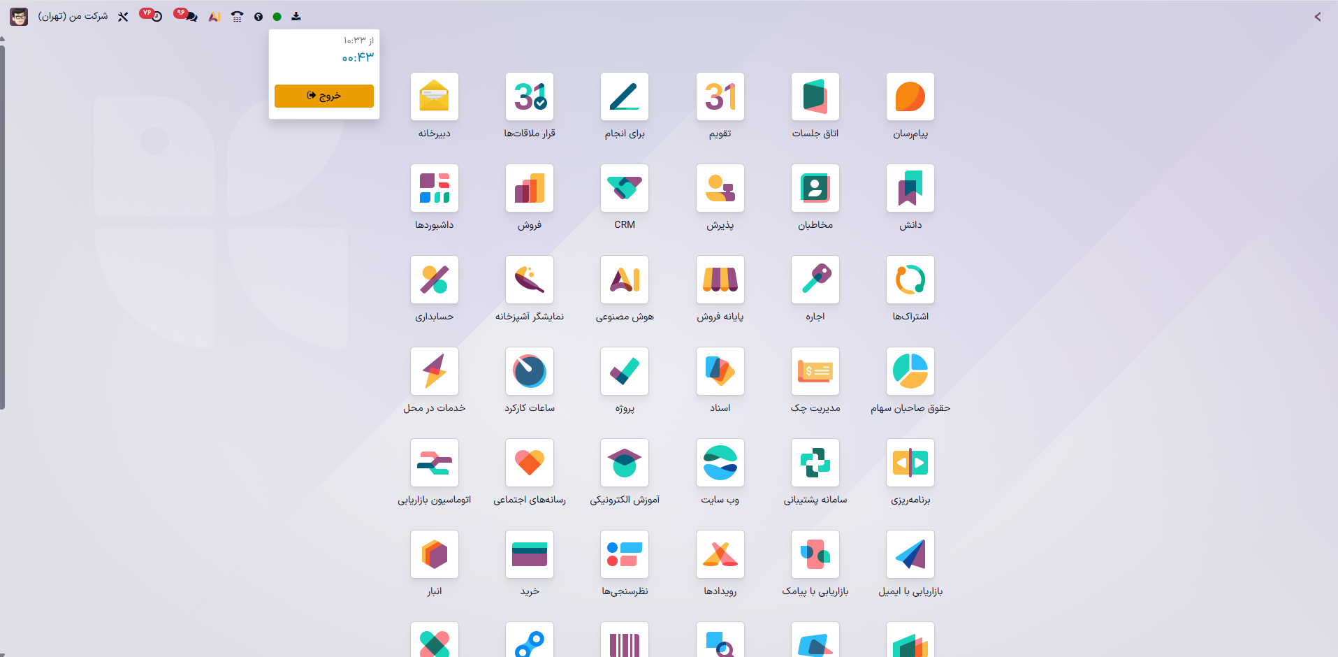Open the Shareholders' Equity (حقوق صاحبان سهام) app
The height and width of the screenshot is (657, 1338).
tap(910, 371)
